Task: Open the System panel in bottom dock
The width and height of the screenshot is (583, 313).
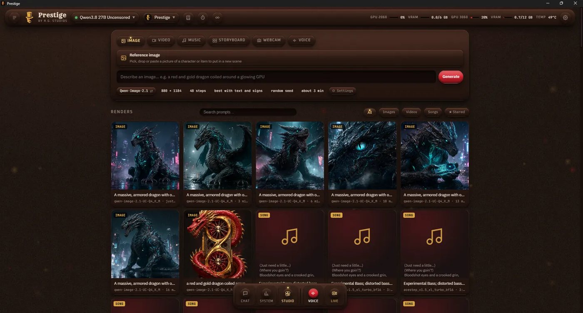Action: (267, 296)
